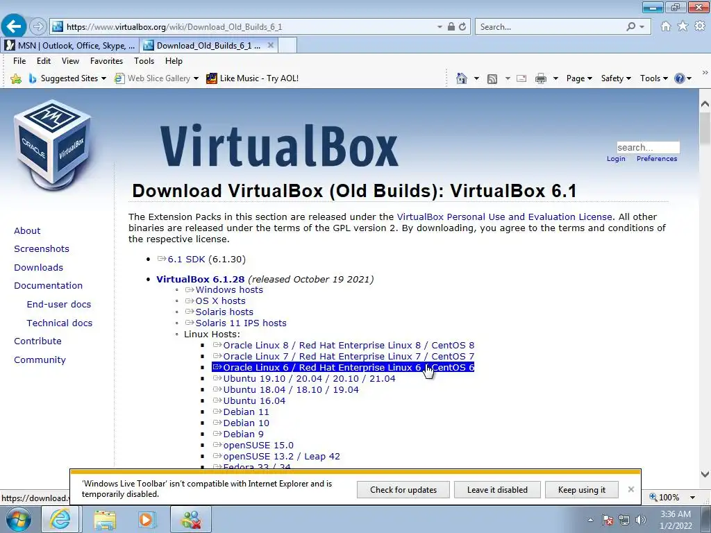Click the Add to Favorites bar star icon
This screenshot has width=711, height=533.
[x=16, y=79]
